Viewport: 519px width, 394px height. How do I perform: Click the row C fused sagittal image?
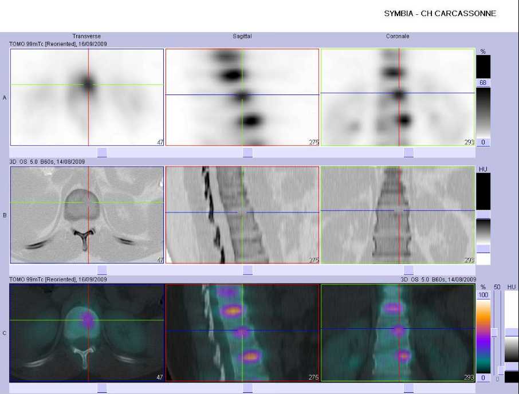pos(242,333)
